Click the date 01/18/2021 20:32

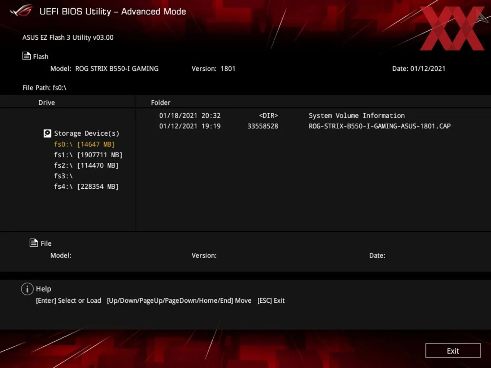(190, 115)
